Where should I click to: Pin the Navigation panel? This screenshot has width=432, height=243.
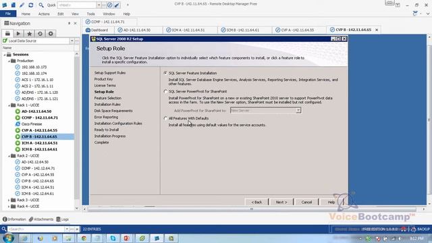tap(69, 24)
